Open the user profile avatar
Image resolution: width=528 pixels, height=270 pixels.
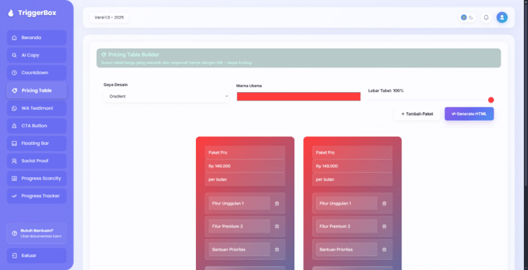502,17
